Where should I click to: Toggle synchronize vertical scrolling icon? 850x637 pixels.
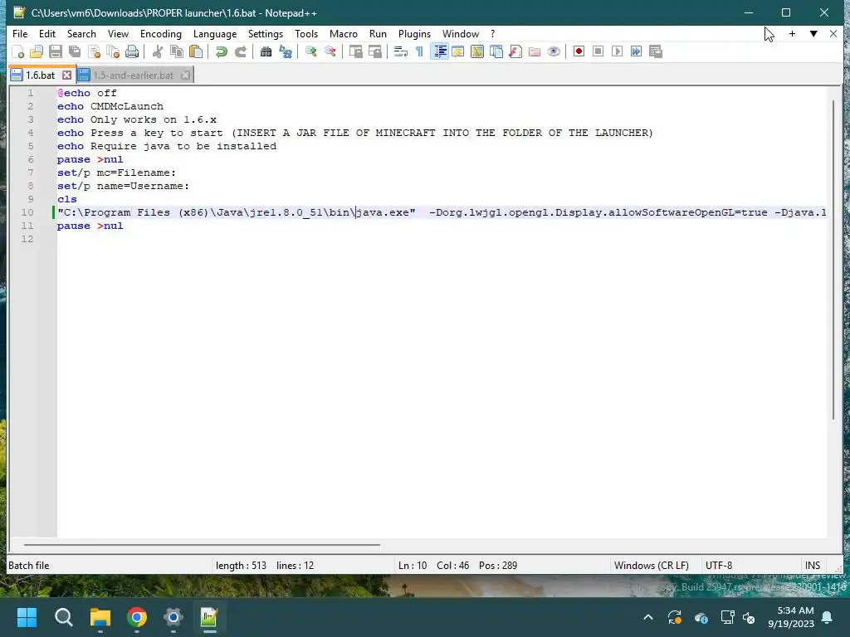(x=355, y=51)
